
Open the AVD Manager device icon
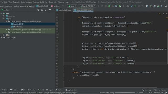pos(158,6)
